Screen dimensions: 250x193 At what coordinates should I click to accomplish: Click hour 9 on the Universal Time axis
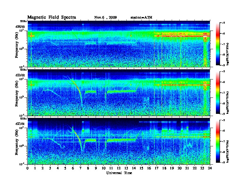coord(96,168)
